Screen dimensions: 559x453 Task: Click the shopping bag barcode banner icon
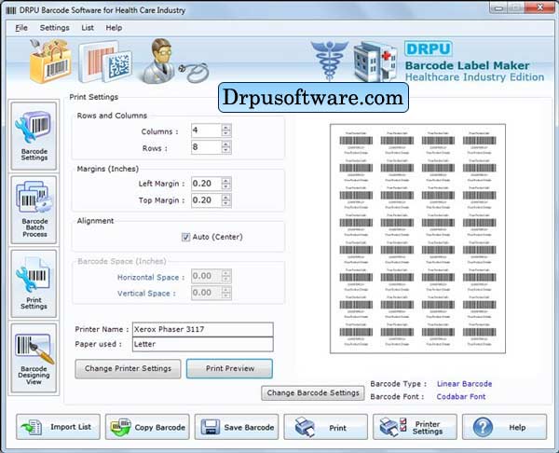coord(50,61)
